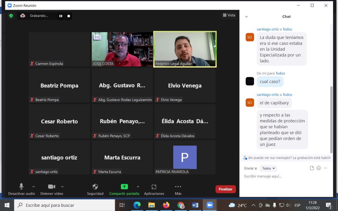Expand audio options arrow beside microphone

[x=34, y=187]
